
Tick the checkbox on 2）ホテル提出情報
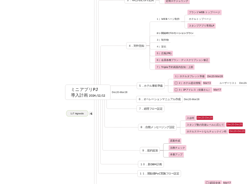[176, 83]
